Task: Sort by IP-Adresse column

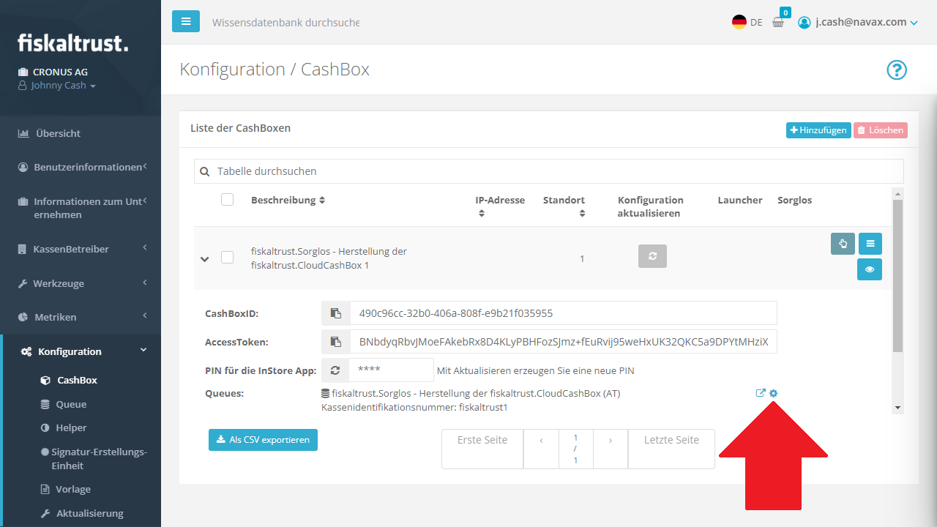Action: coord(500,206)
